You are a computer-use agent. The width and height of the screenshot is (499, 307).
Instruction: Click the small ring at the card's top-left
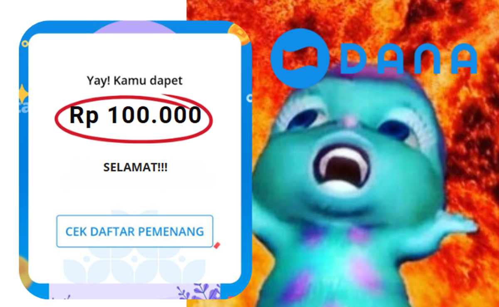[x=25, y=43]
